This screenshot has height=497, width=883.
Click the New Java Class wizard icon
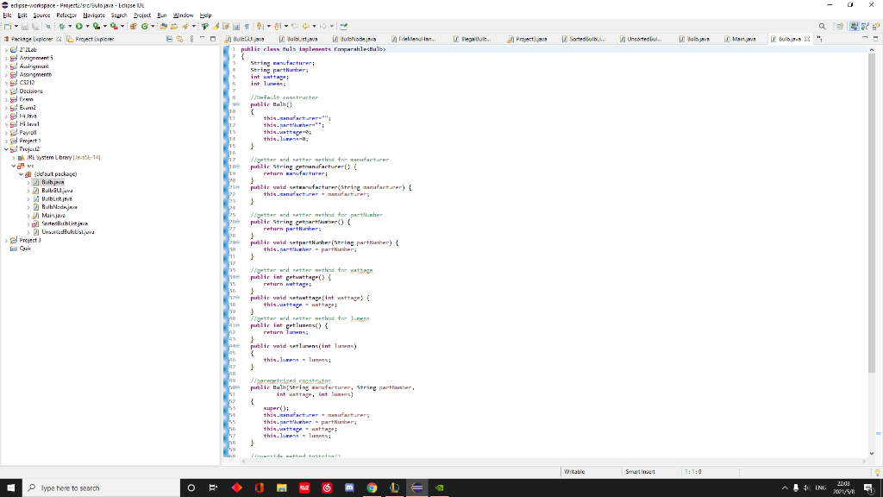(144, 26)
